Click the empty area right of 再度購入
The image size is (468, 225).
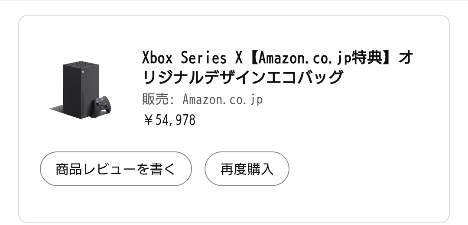tap(368, 169)
